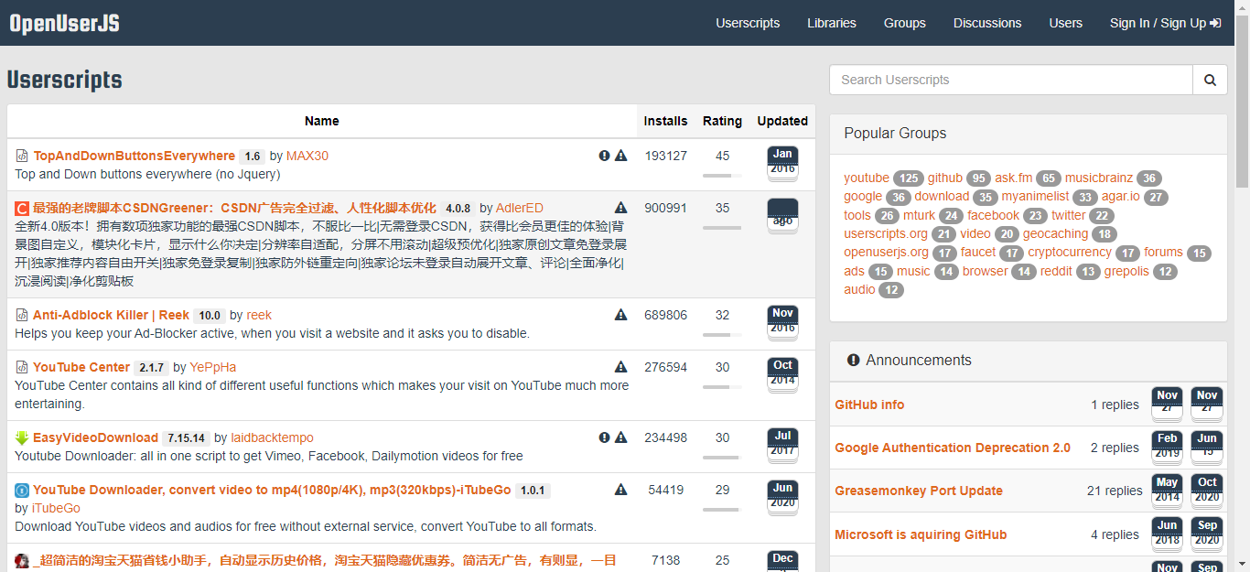Screen dimensions: 1250x572
Task: Open the EasyVideoDownload script
Action: (x=95, y=437)
